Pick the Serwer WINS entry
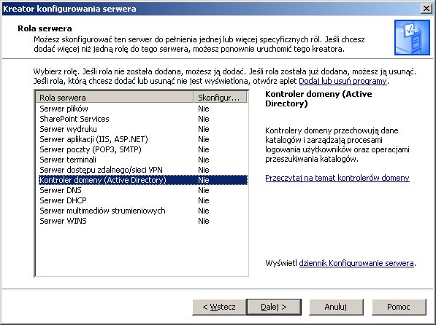The width and height of the screenshot is (436, 325). point(142,221)
